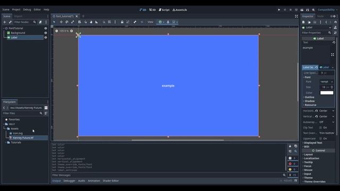Viewport: 340px width, 191px height.
Task: Copy output log messages
Action: [295, 146]
